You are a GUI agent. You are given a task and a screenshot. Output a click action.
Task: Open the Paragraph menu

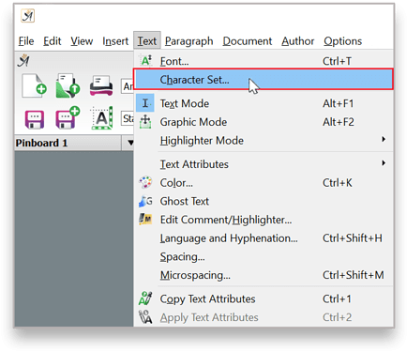tap(188, 41)
